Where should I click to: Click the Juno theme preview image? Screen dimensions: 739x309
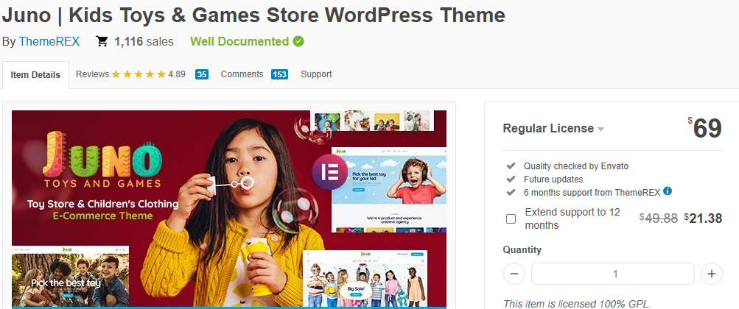click(x=229, y=209)
